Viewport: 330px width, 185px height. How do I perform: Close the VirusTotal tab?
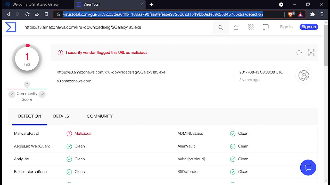point(142,4)
